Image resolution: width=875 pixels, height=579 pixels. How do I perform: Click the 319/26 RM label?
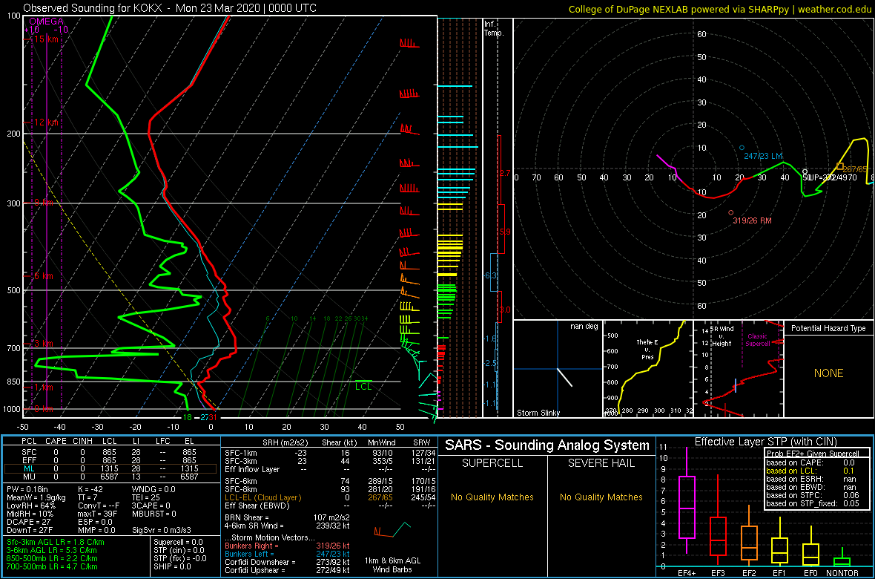click(x=752, y=220)
